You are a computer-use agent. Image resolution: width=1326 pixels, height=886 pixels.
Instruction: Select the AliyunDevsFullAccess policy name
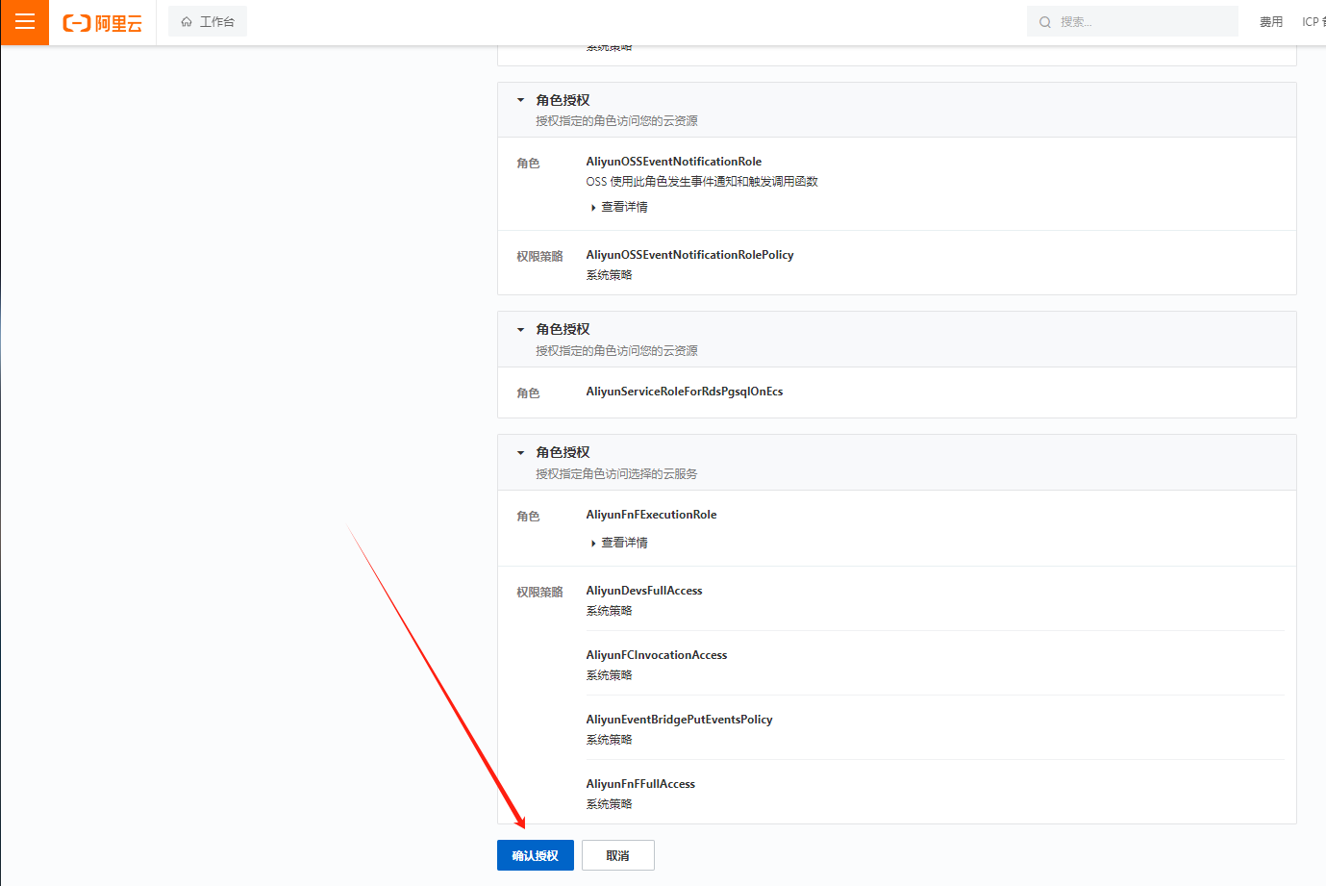(x=644, y=590)
